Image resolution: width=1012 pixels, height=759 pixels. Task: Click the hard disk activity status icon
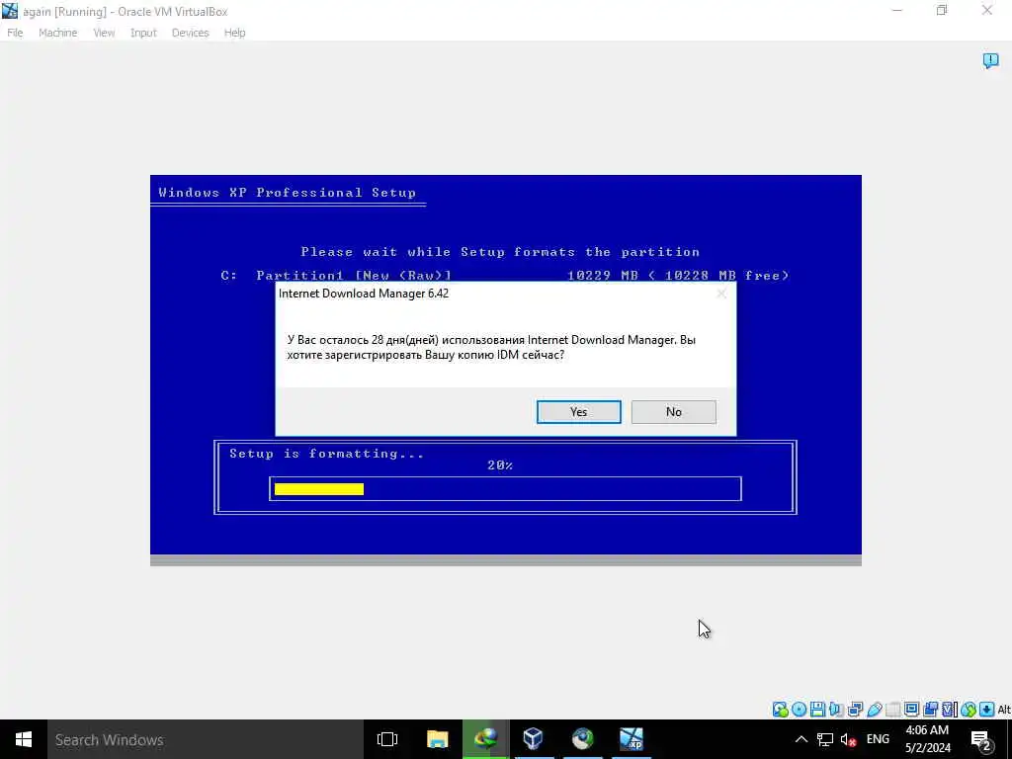click(x=781, y=710)
